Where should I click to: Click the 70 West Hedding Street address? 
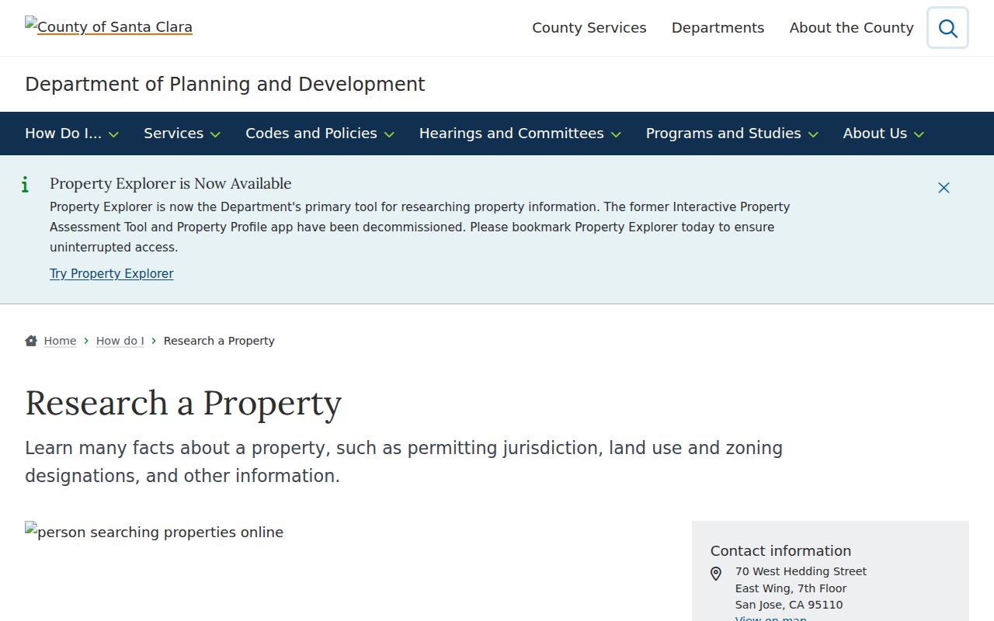coord(801,571)
